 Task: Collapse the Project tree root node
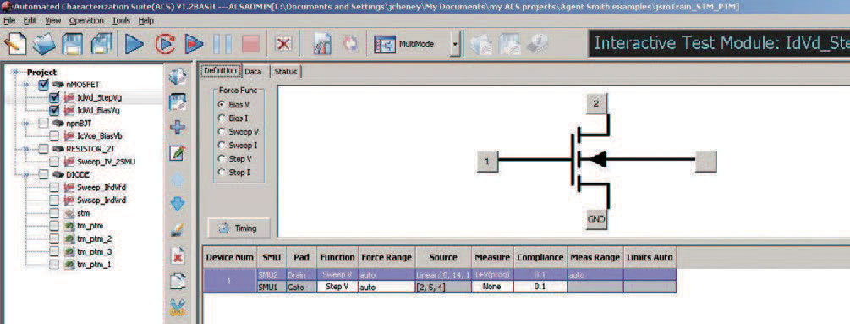pos(14,72)
